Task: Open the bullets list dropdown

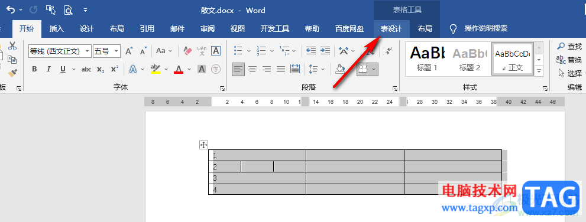Action: point(249,51)
